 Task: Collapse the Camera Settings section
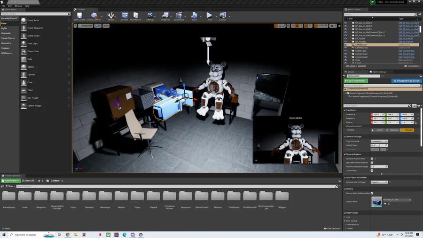click(345, 136)
